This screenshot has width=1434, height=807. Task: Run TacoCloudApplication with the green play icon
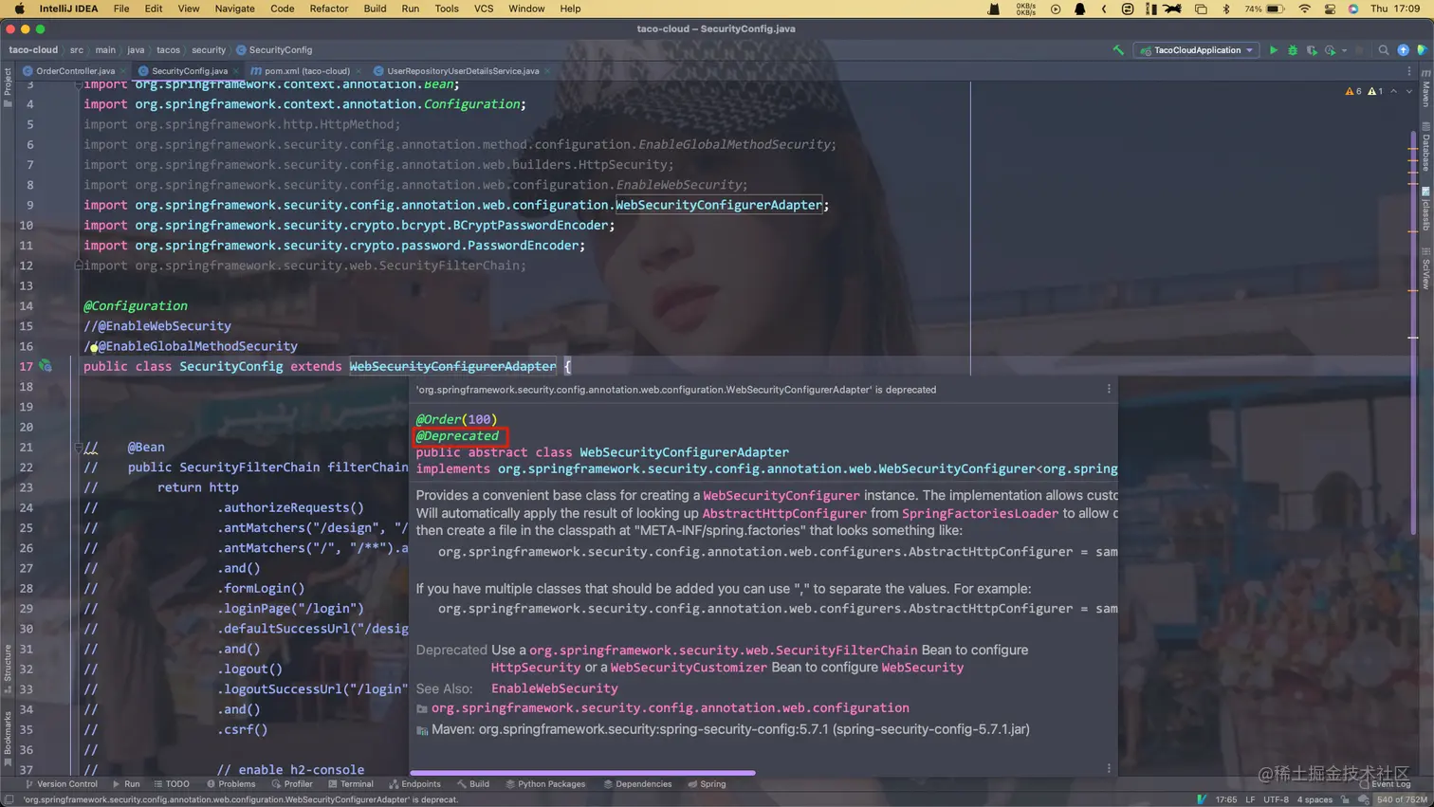tap(1274, 50)
